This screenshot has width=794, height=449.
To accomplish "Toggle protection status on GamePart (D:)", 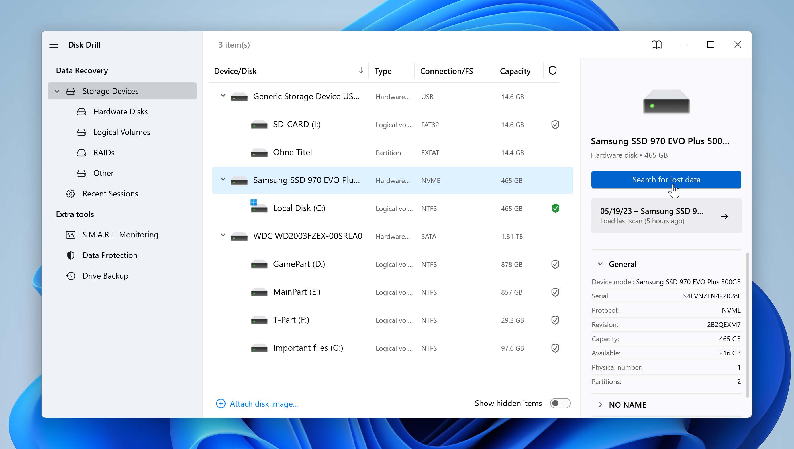I will coord(554,264).
